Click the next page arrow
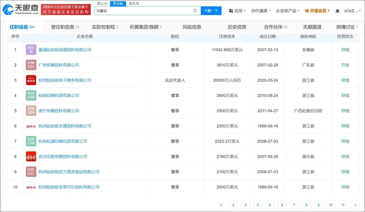Viewport: 365px width, 212px height. click(355, 205)
